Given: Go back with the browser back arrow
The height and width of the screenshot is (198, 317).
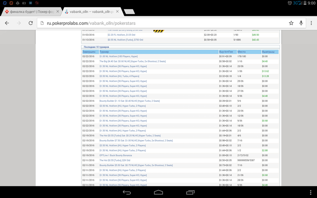Looking at the screenshot, I should click(7, 23).
